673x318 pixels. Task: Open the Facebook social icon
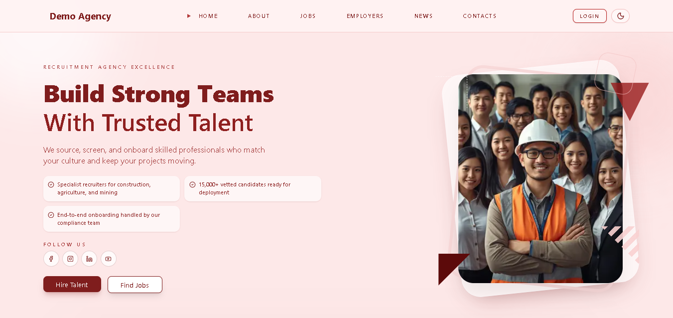pyautogui.click(x=51, y=259)
